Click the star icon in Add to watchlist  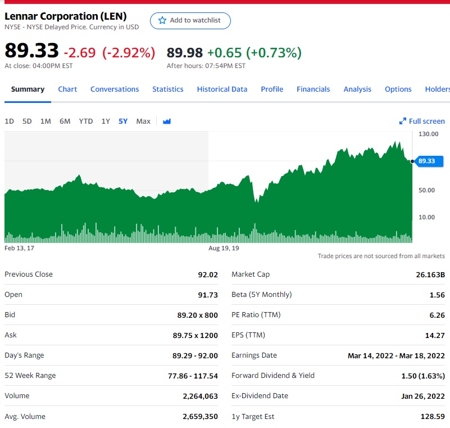coord(162,20)
